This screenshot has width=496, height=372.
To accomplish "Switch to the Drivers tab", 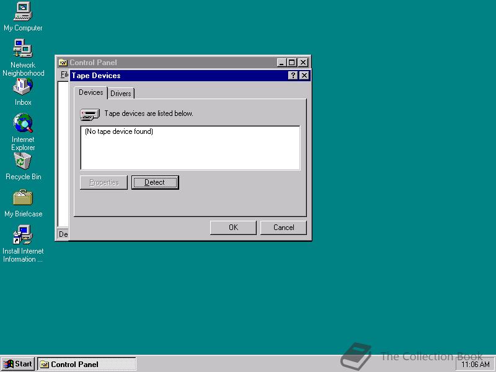I will [121, 94].
